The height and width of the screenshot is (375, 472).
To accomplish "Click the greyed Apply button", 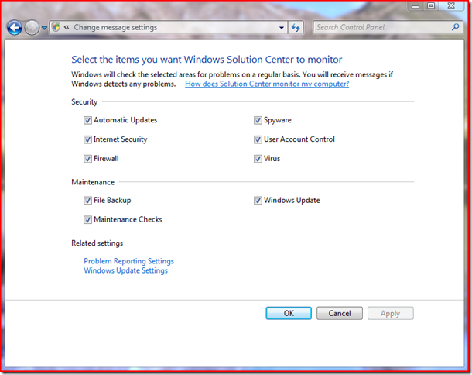I will coord(391,313).
